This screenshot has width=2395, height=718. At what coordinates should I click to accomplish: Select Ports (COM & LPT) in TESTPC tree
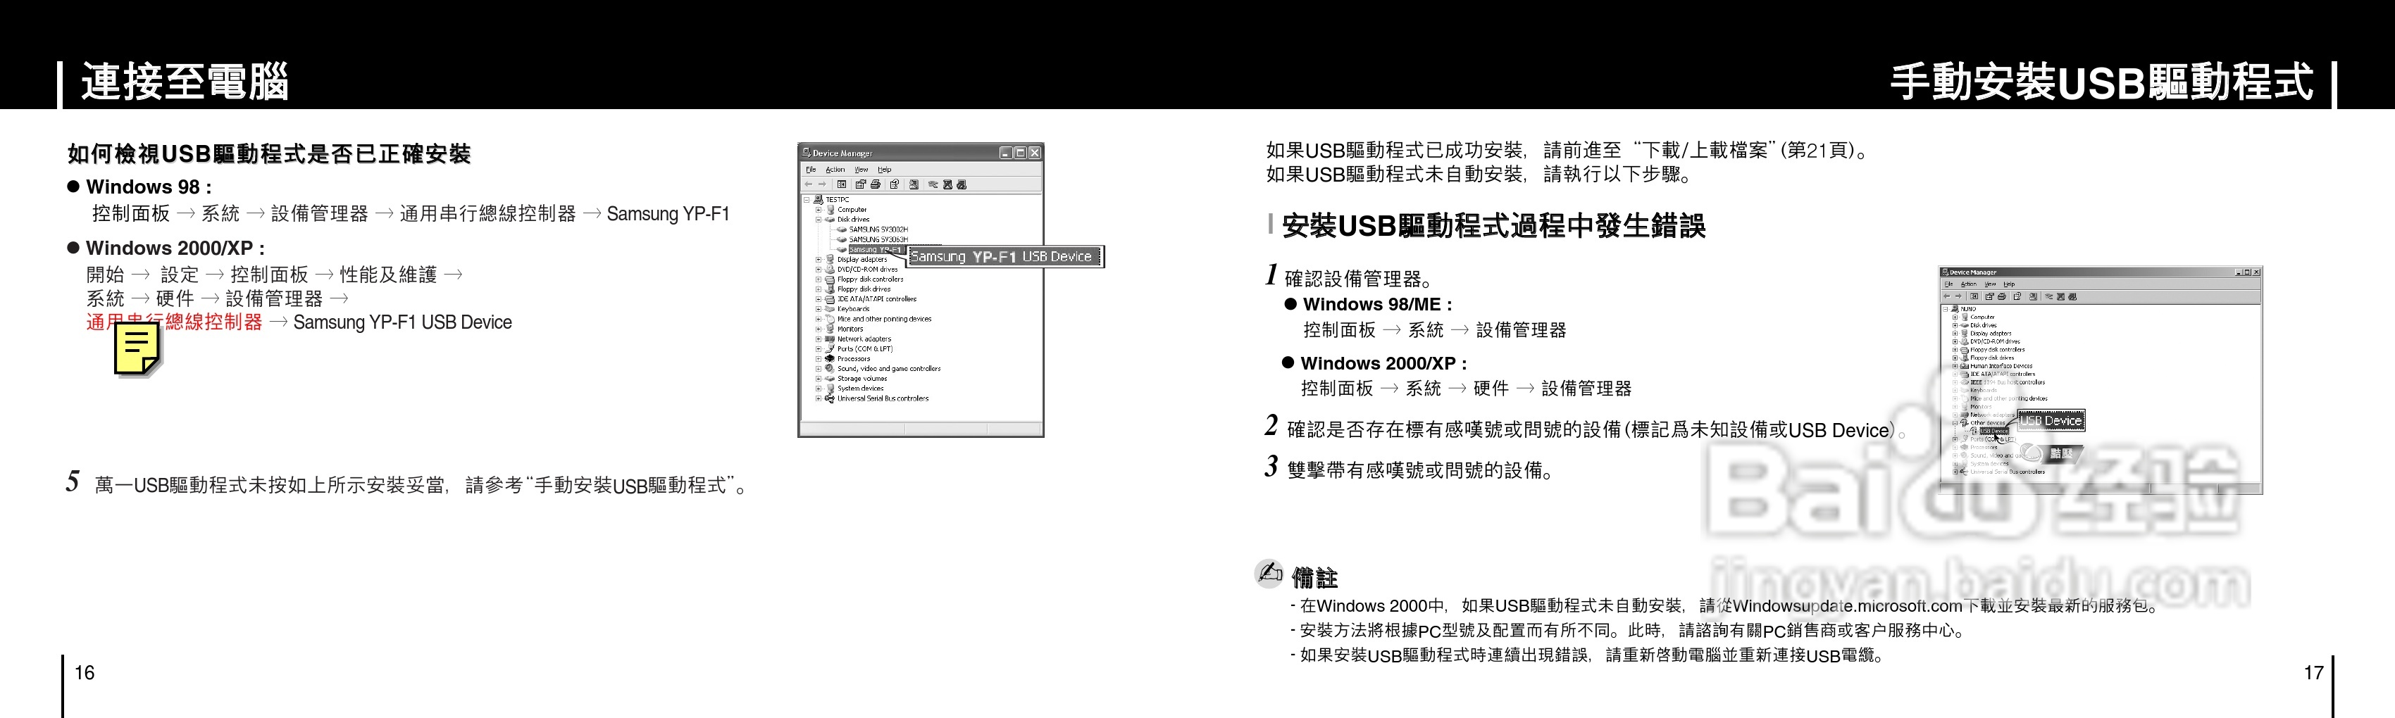point(864,349)
